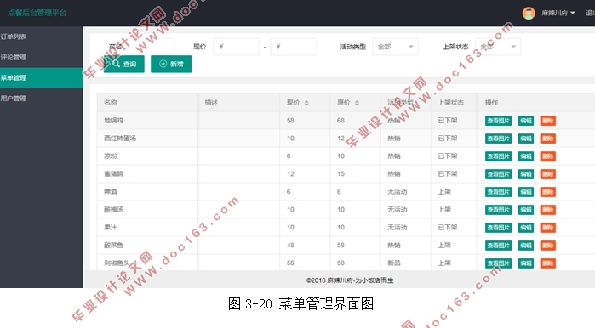This screenshot has height=328, width=595.
Task: Open 评论管理 in sidebar
Action: [x=42, y=57]
